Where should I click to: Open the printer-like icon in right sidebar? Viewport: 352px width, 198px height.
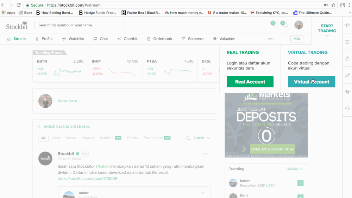coord(347,92)
